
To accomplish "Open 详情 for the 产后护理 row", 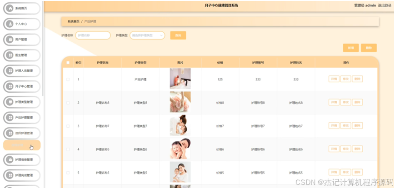I will [x=334, y=79].
